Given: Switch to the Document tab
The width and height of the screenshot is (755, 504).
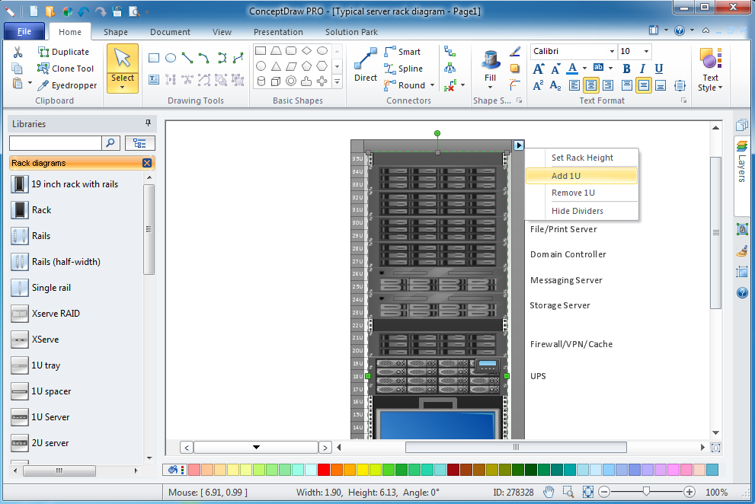Looking at the screenshot, I should point(170,32).
